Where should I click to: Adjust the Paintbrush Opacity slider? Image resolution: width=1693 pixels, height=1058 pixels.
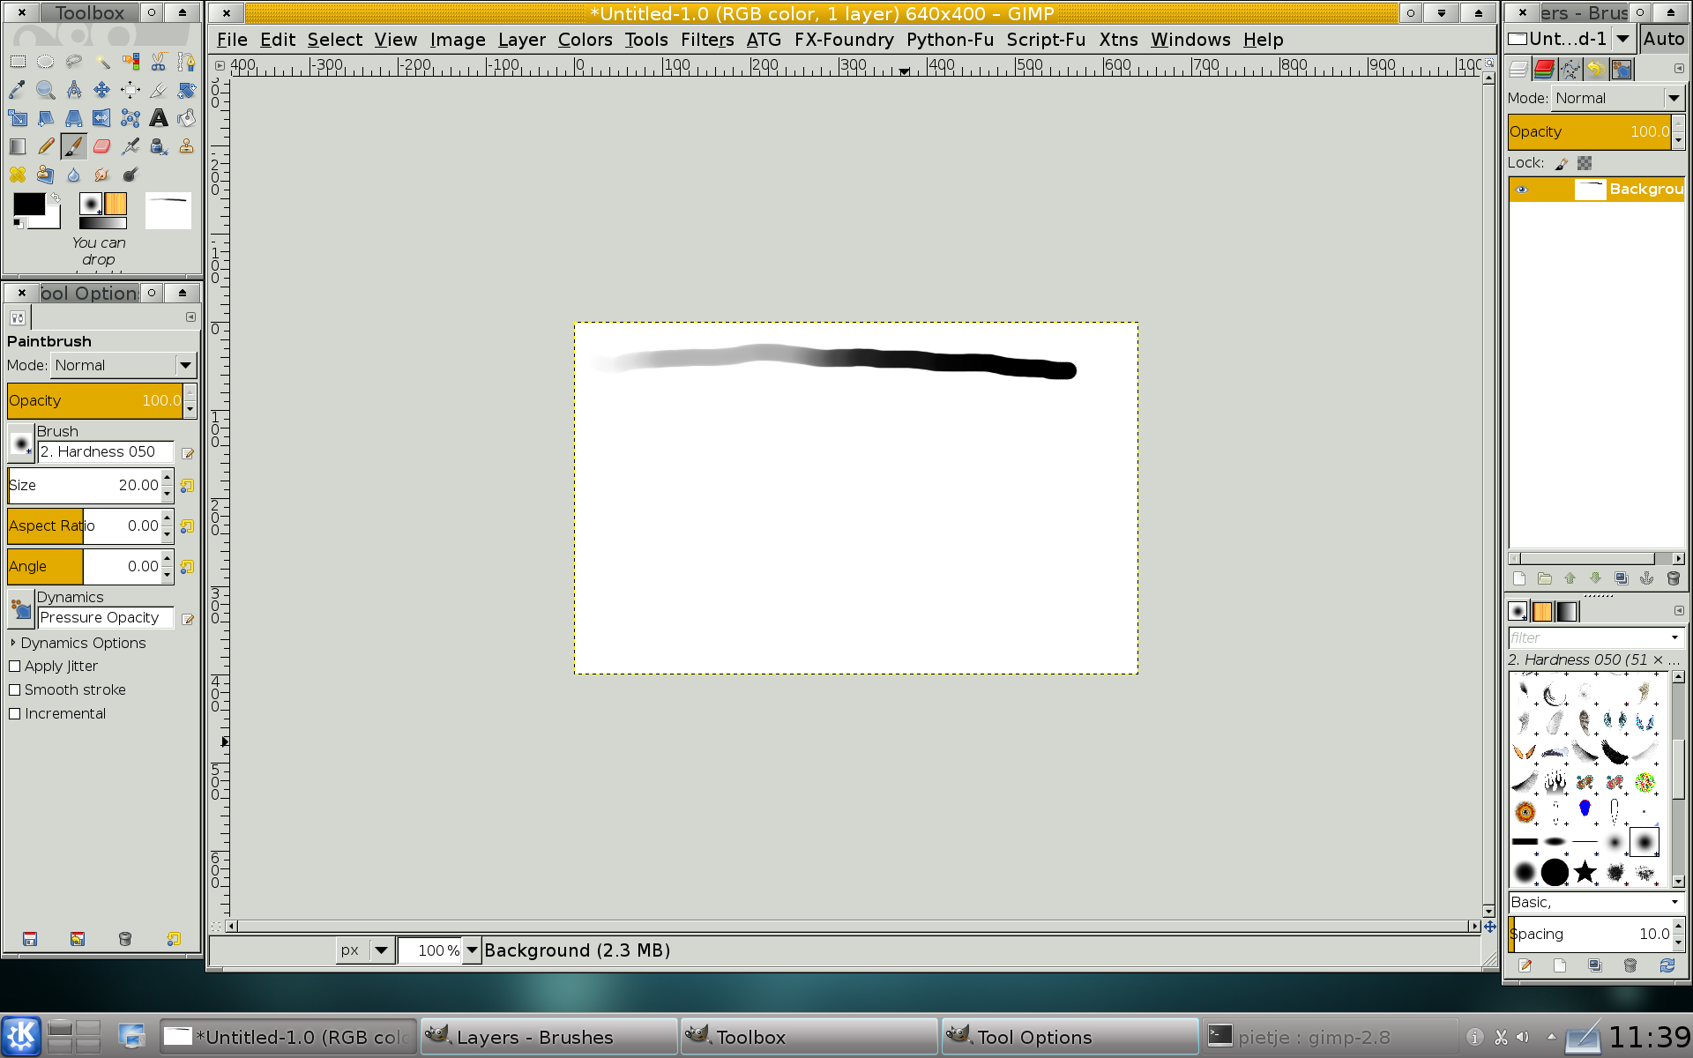95,400
